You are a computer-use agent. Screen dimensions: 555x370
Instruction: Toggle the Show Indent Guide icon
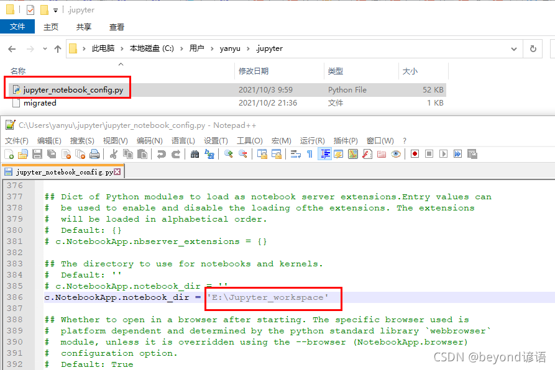(x=324, y=154)
